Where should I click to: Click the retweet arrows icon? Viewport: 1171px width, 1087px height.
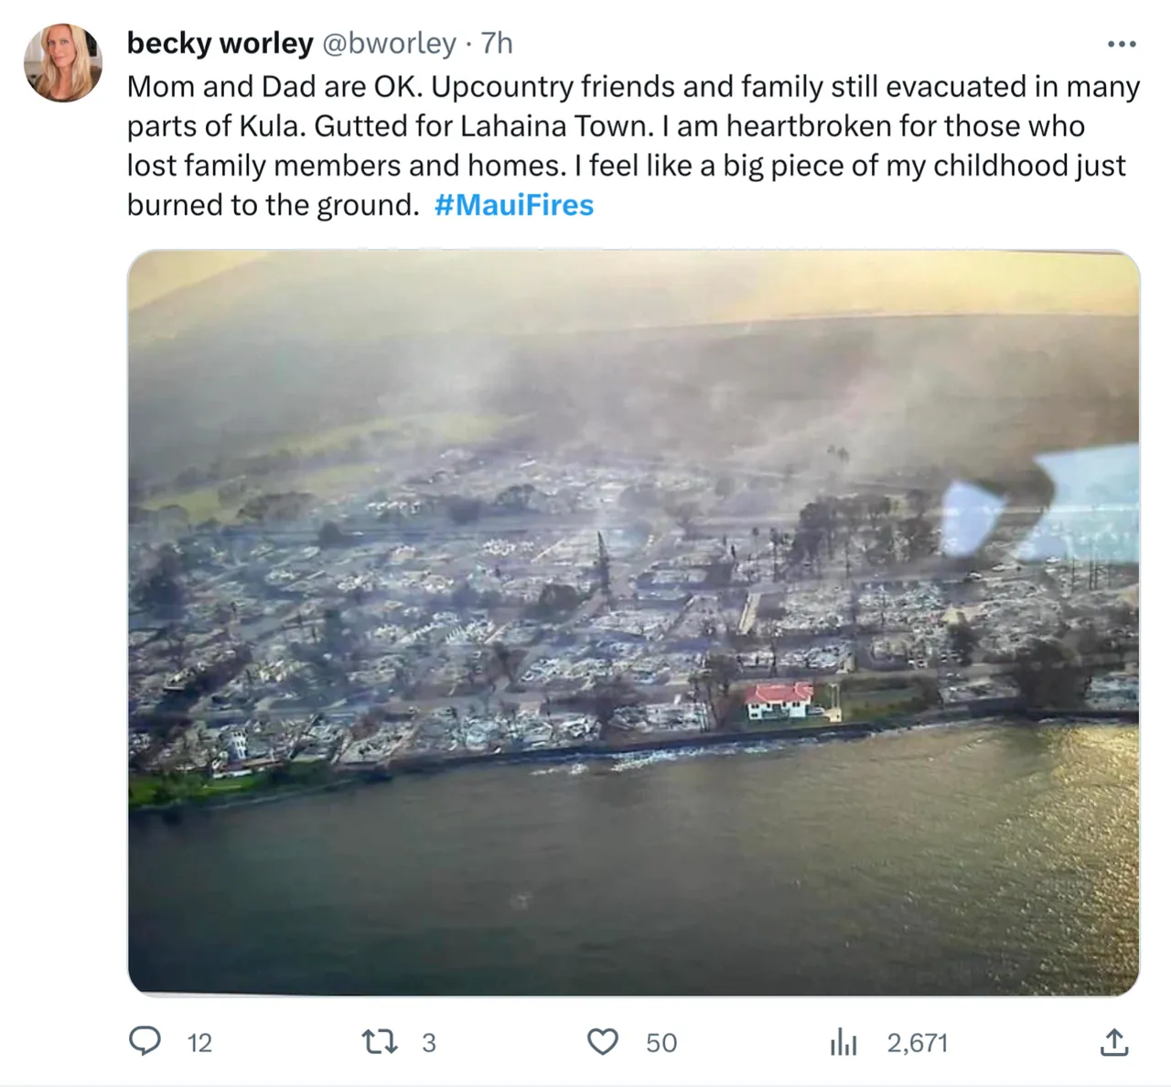(379, 1041)
